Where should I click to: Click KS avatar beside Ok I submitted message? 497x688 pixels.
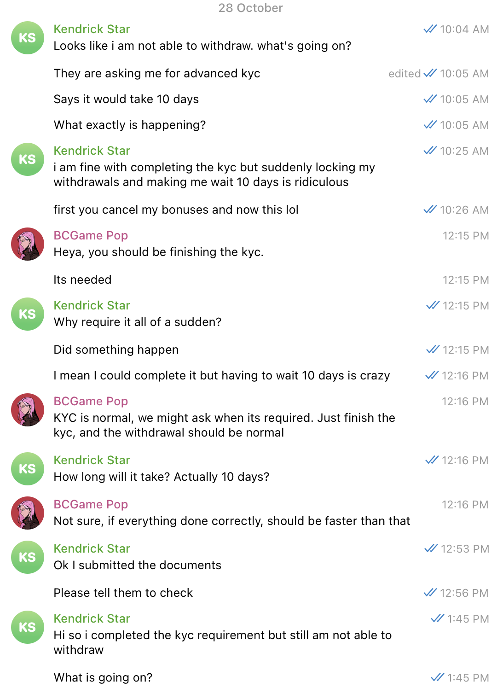(28, 557)
